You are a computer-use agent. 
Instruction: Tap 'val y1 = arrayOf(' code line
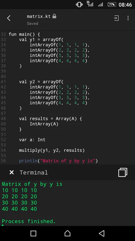[41, 39]
